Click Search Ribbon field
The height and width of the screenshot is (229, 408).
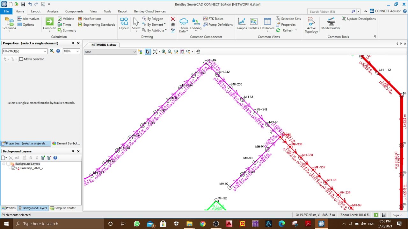pos(330,11)
